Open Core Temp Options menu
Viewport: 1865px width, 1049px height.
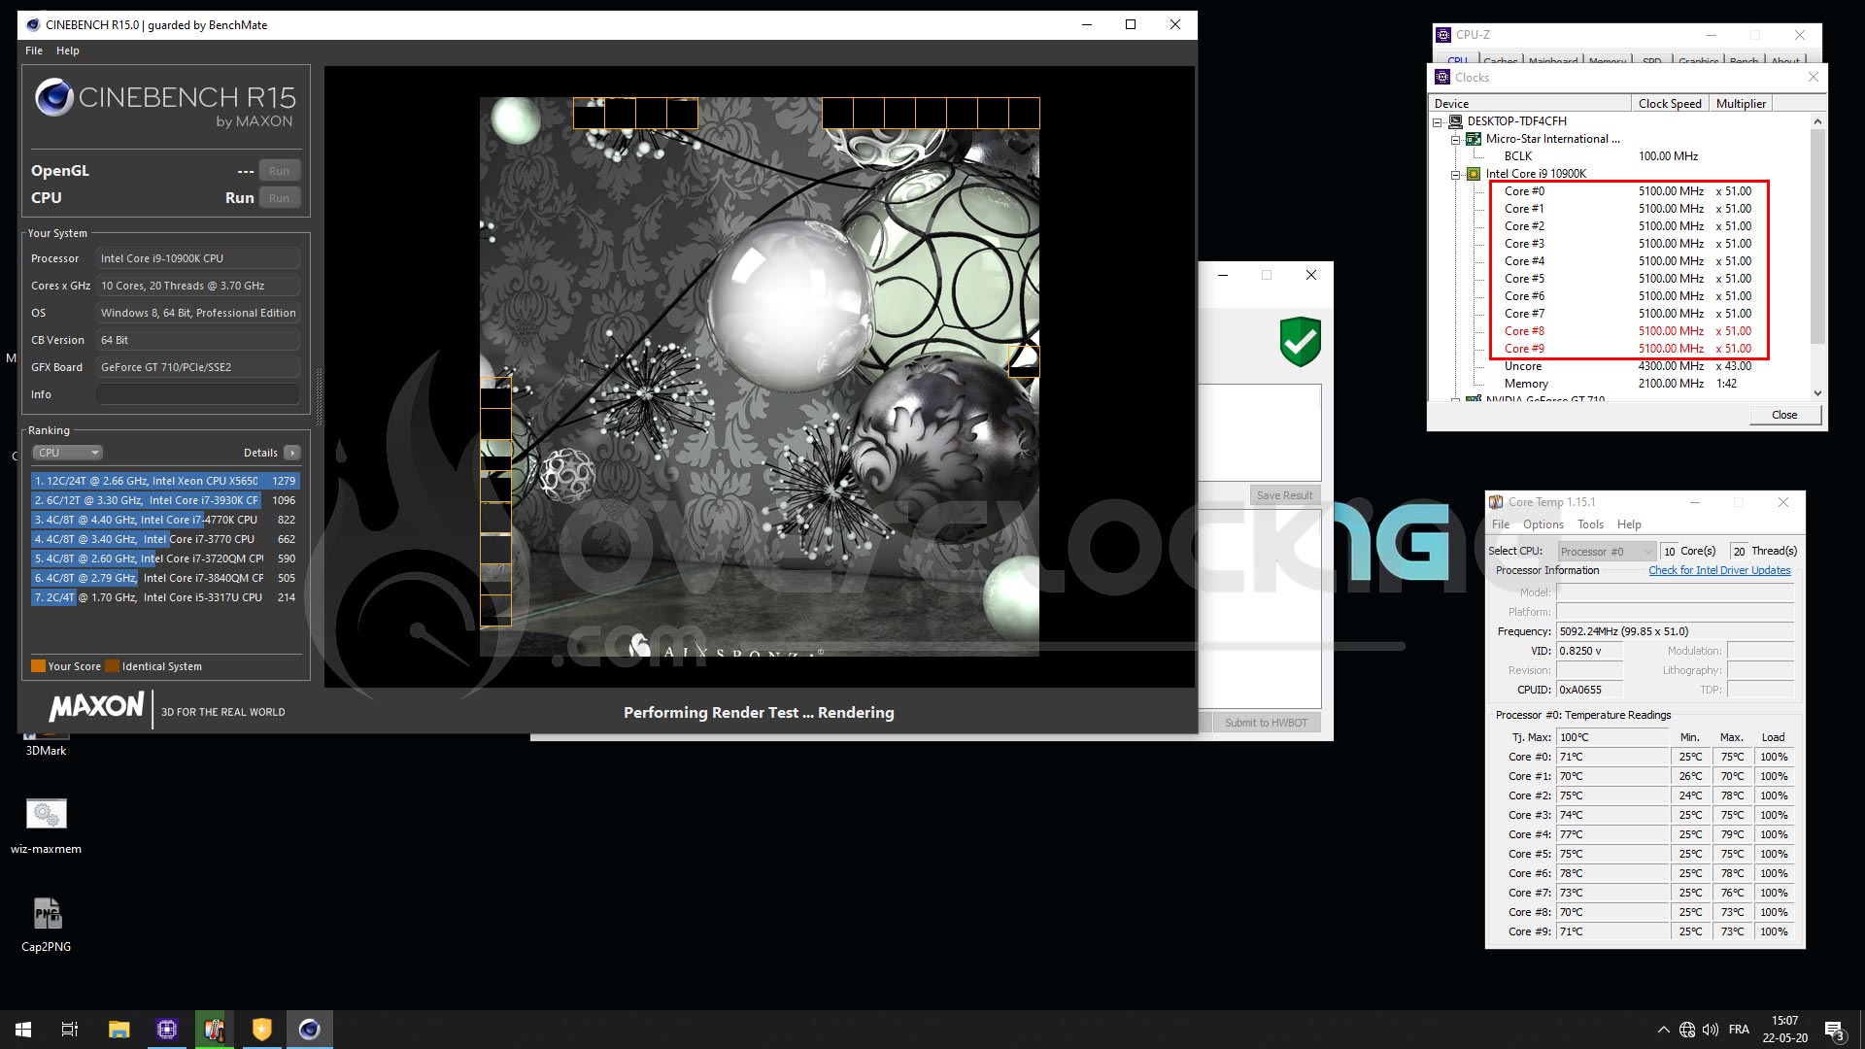pyautogui.click(x=1543, y=524)
